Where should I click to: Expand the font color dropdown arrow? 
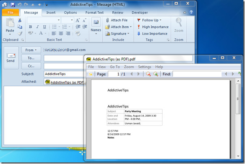(45, 33)
